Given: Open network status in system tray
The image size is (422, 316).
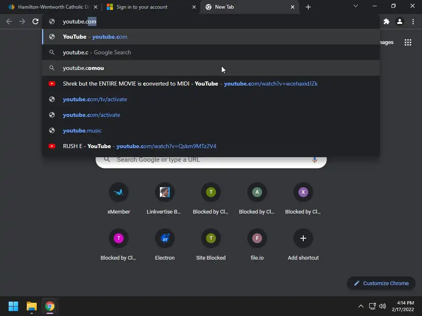Looking at the screenshot, I should pyautogui.click(x=372, y=306).
